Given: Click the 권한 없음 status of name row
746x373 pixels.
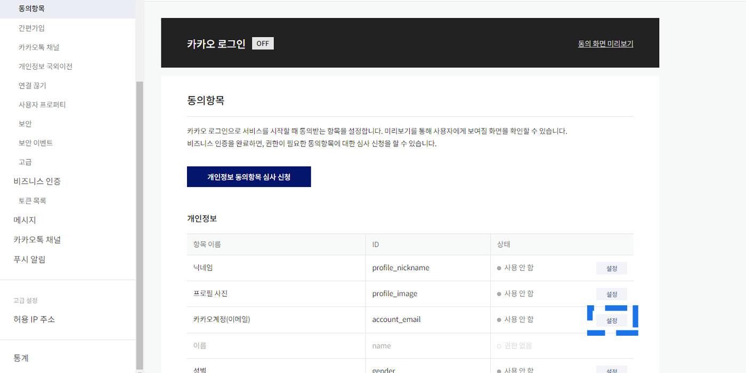Looking at the screenshot, I should coord(515,345).
